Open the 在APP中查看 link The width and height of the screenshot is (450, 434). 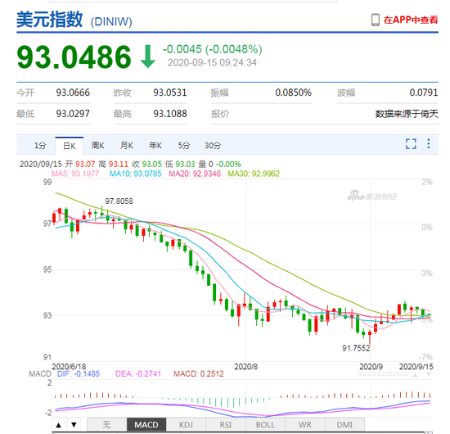click(x=411, y=20)
